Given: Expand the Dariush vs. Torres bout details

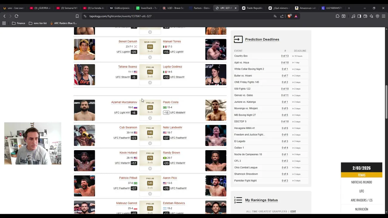Looking at the screenshot, I should click(x=150, y=57).
